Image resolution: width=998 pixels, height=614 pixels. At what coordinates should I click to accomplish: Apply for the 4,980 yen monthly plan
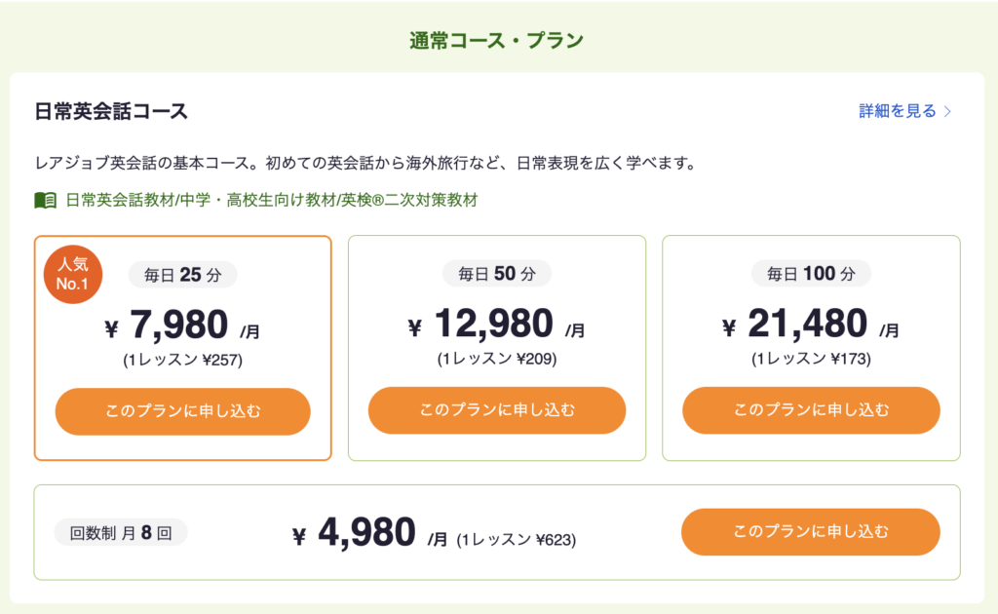pos(811,532)
